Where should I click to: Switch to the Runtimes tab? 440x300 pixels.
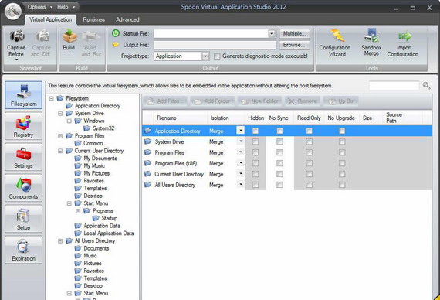click(93, 19)
